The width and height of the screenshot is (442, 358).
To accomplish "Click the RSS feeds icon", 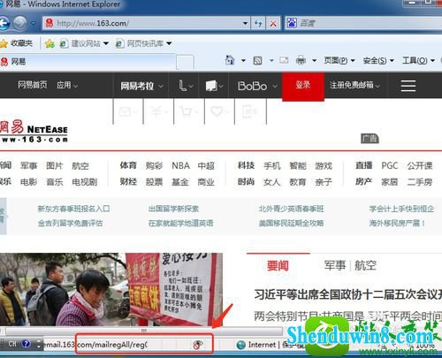I will (x=257, y=61).
